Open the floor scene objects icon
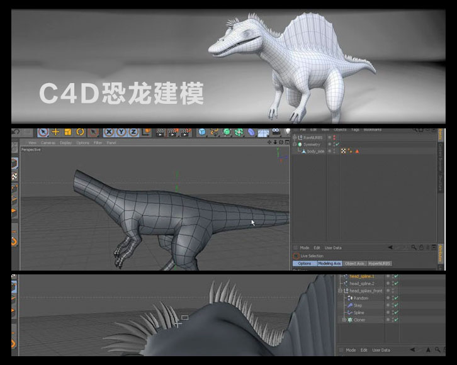457x365 pixels. (x=263, y=133)
